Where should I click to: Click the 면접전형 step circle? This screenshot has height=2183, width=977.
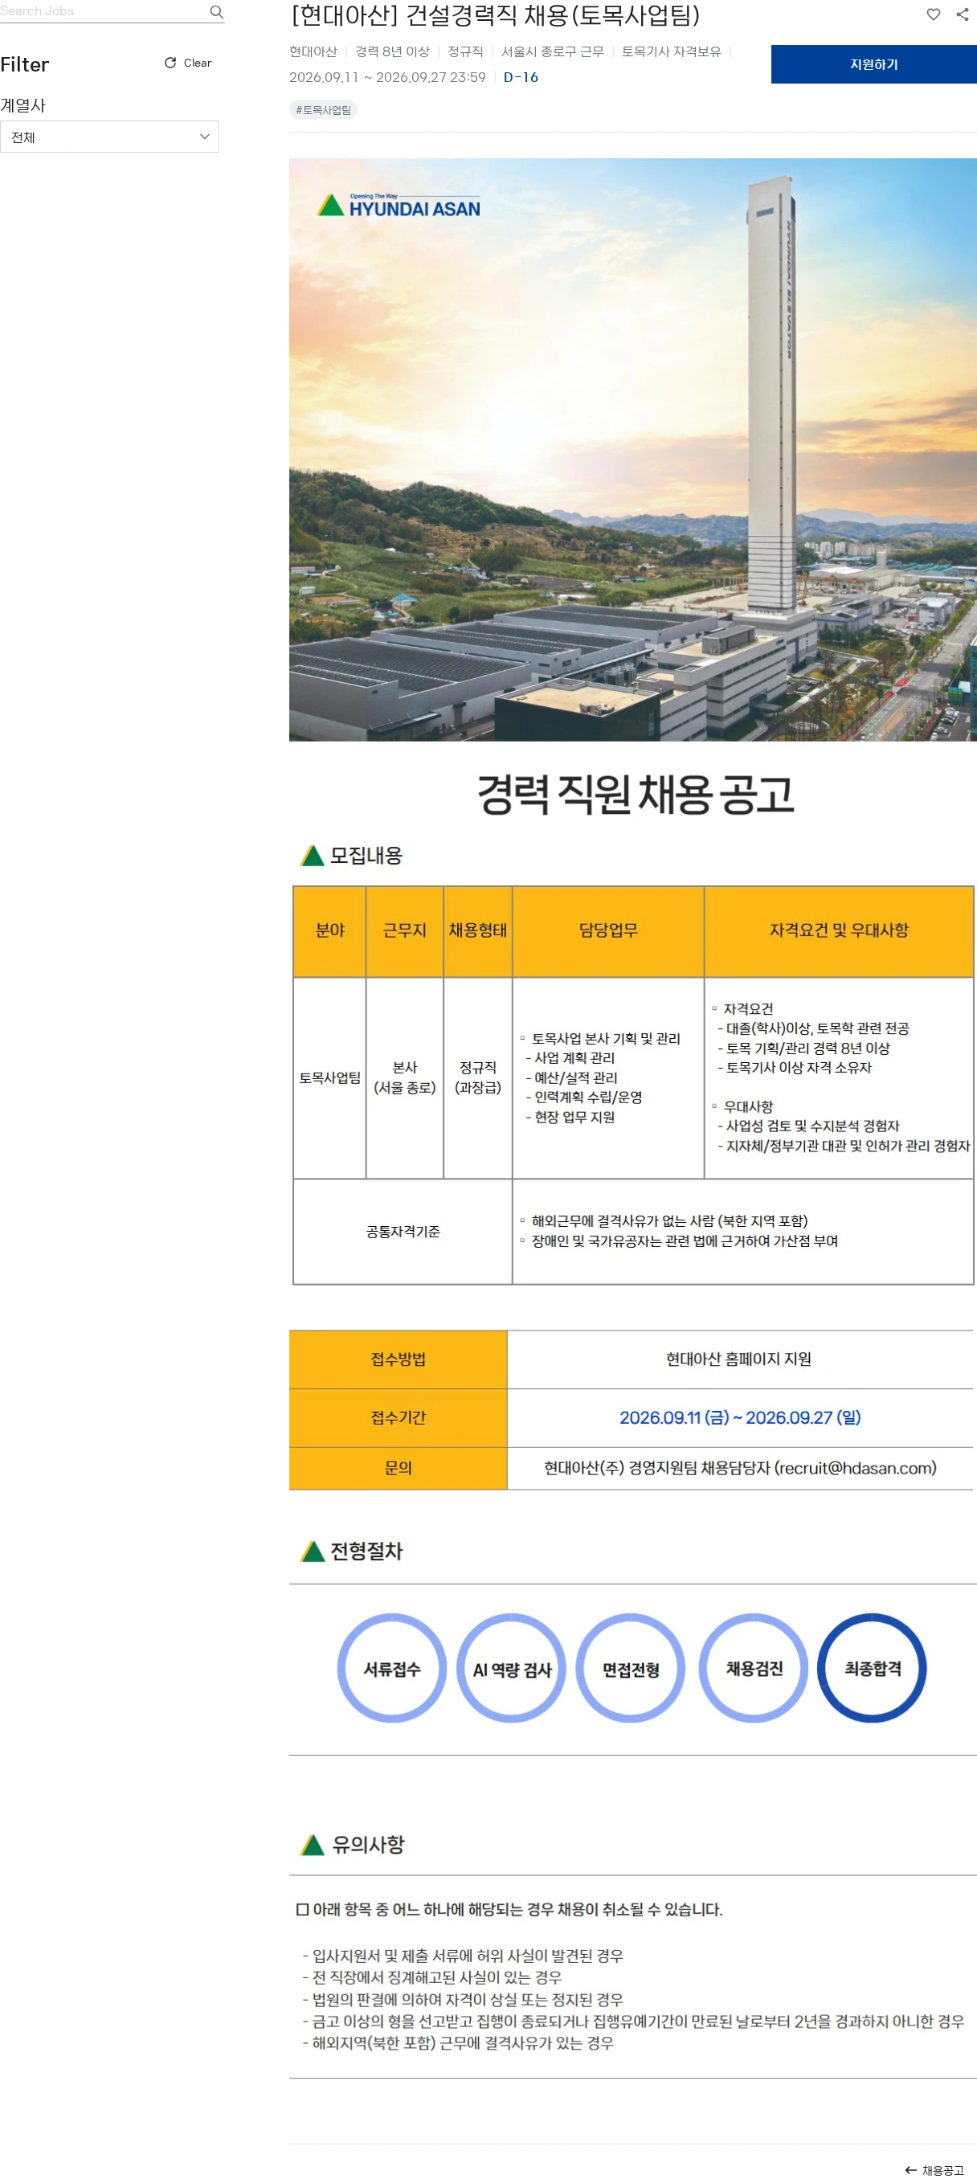tap(631, 1668)
